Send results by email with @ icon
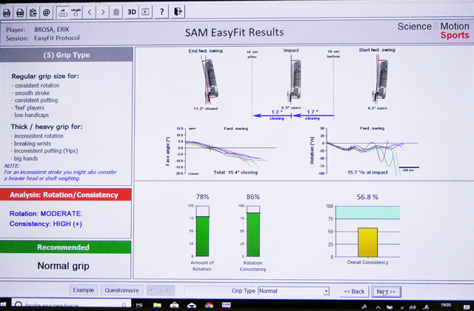 pyautogui.click(x=46, y=13)
